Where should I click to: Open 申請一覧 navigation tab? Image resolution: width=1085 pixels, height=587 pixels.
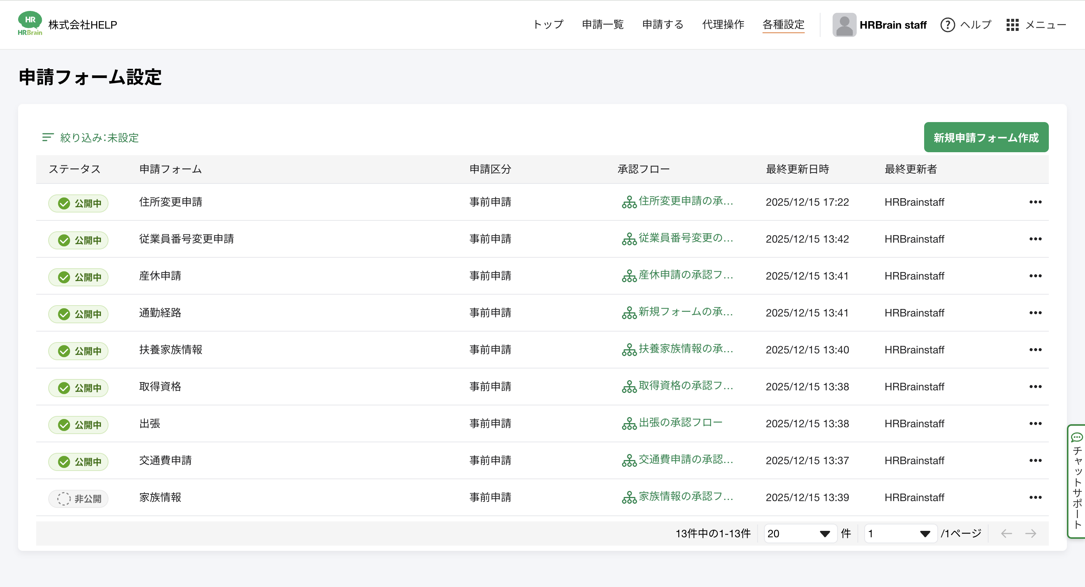click(602, 25)
